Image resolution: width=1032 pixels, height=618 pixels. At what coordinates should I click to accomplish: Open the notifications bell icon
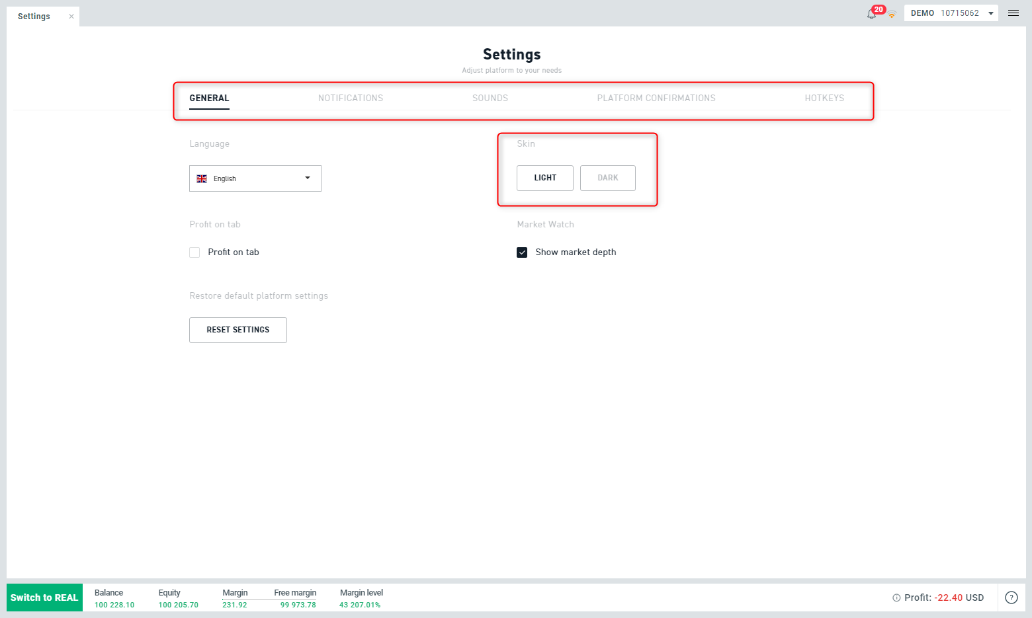[x=871, y=14]
